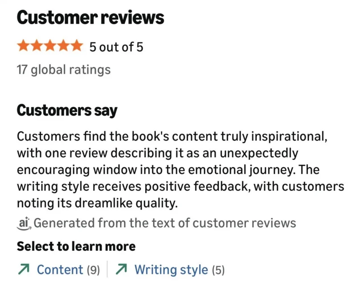Click the "Customer reviews" heading
Viewport: 357px width, 291px height.
coord(90,18)
